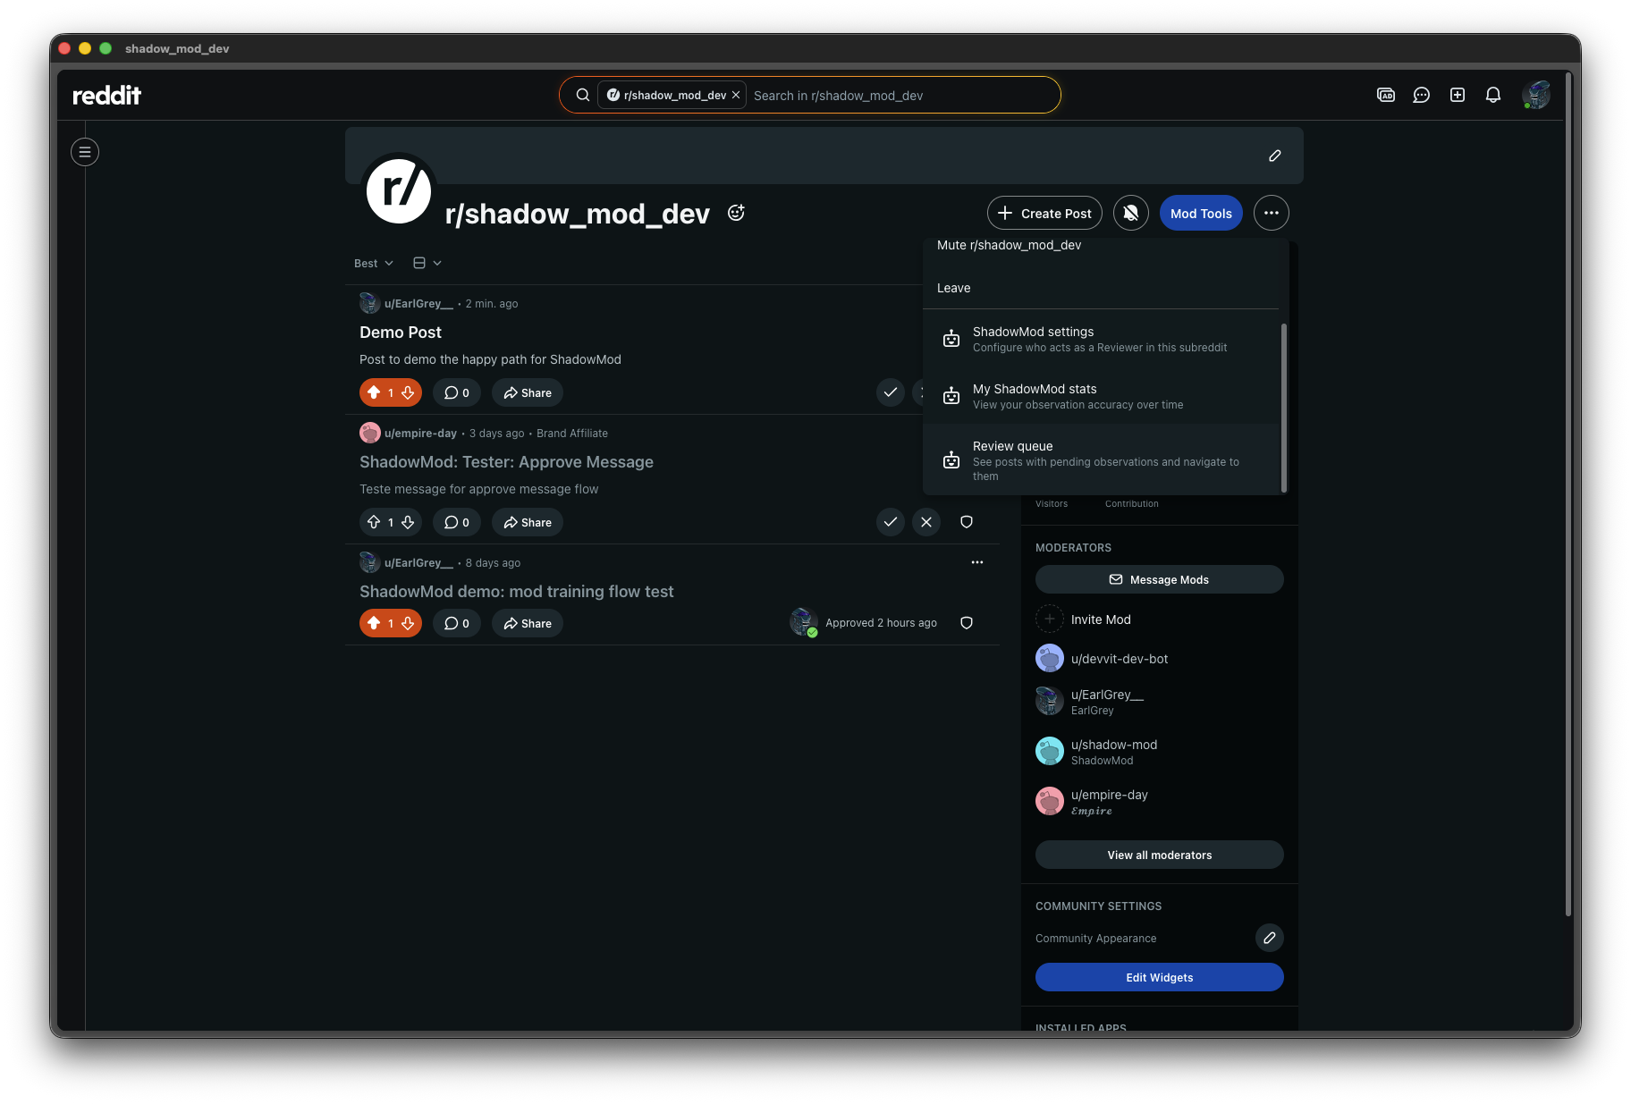Open the notifications bell
Image resolution: width=1631 pixels, height=1104 pixels.
(1493, 95)
